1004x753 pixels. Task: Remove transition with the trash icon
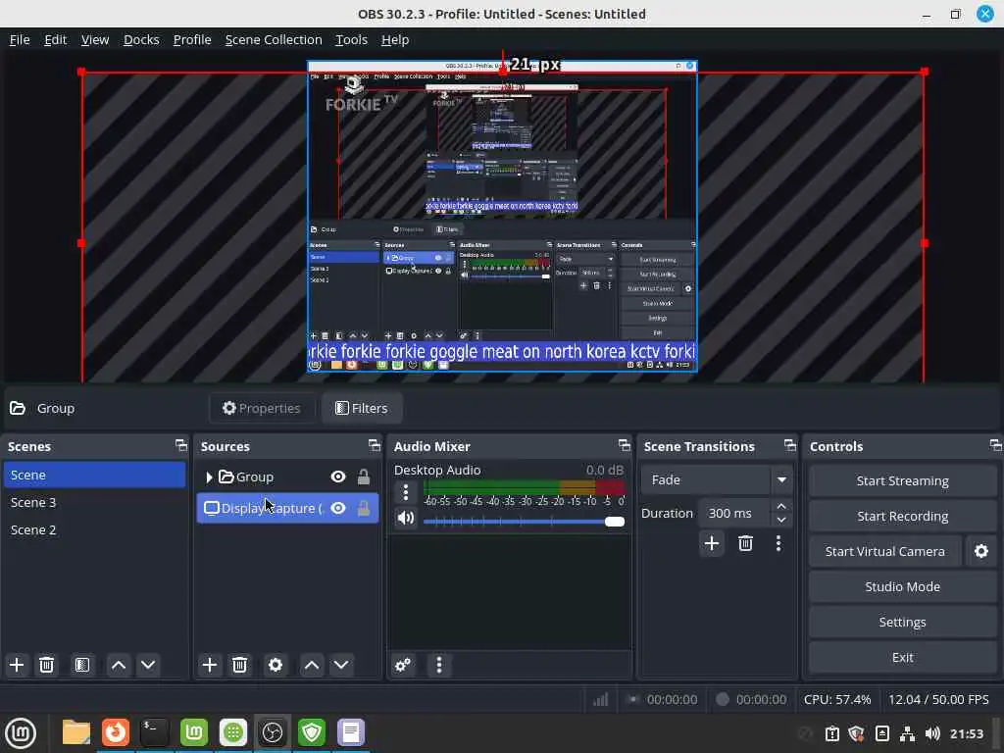pyautogui.click(x=745, y=543)
